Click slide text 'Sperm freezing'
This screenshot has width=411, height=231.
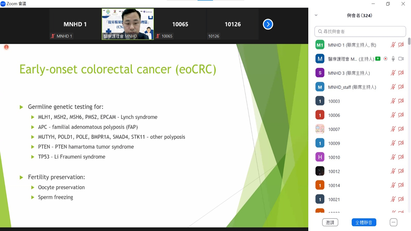pos(56,197)
